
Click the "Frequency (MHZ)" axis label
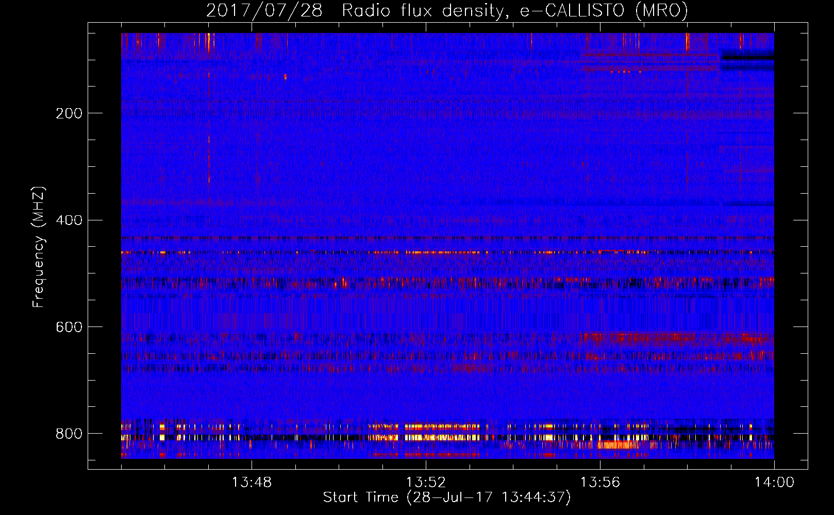click(x=38, y=247)
